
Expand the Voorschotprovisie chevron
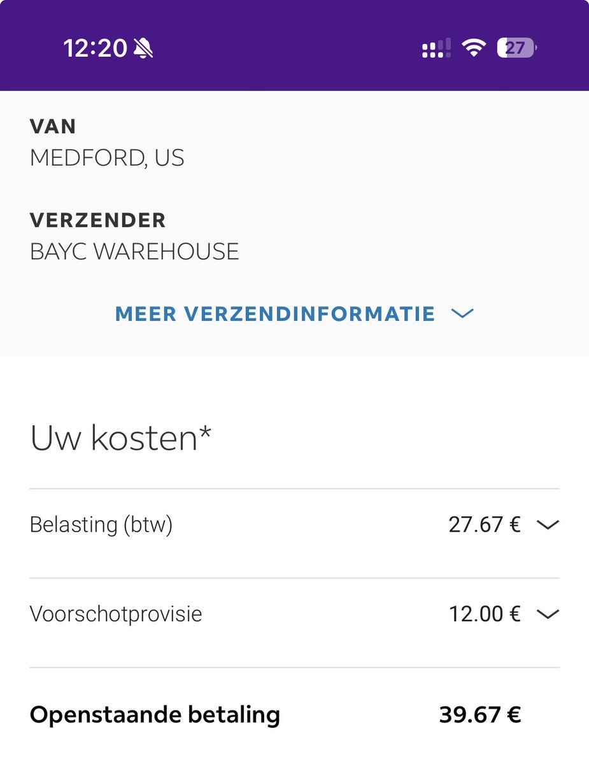[548, 614]
